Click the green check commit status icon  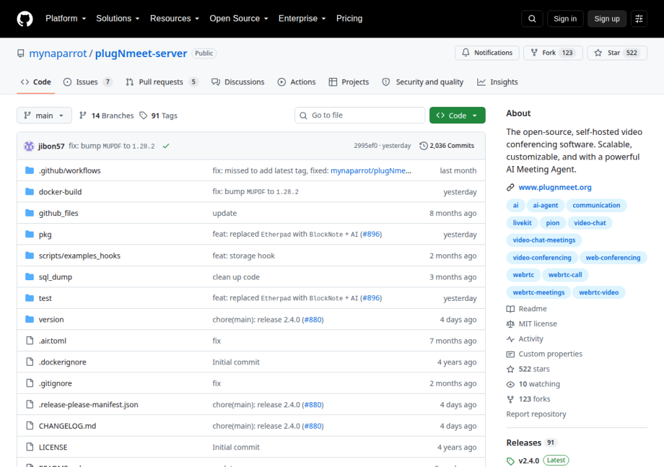pyautogui.click(x=166, y=146)
